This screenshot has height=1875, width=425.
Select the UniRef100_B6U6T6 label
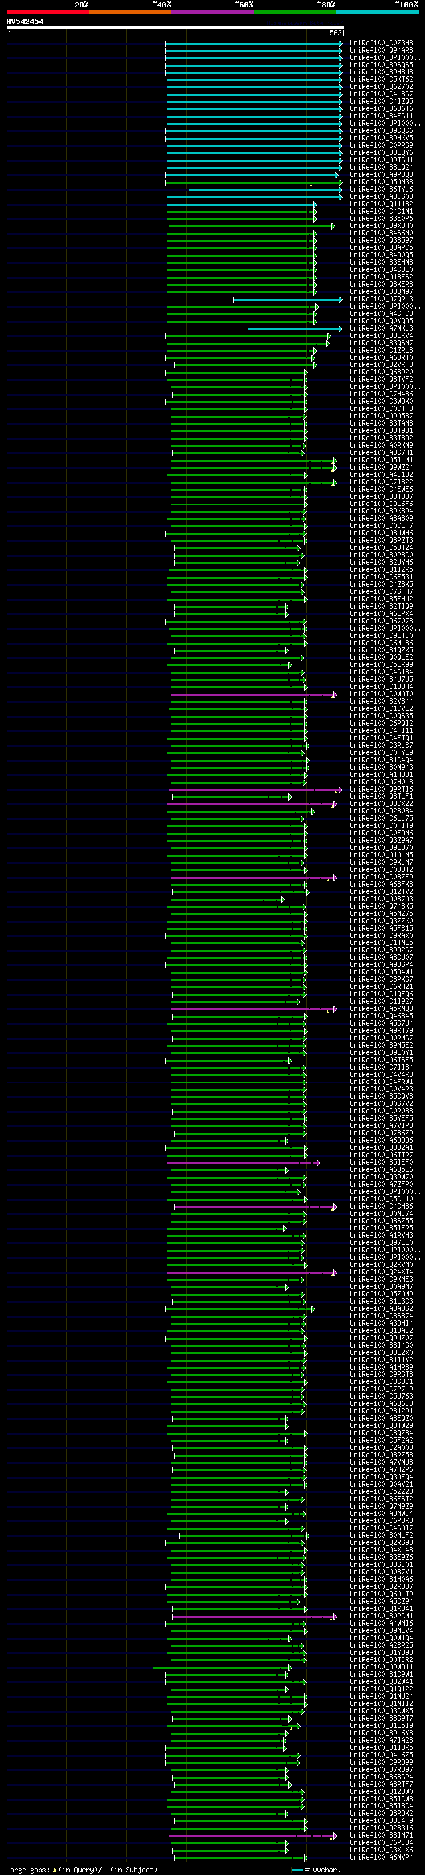(381, 108)
